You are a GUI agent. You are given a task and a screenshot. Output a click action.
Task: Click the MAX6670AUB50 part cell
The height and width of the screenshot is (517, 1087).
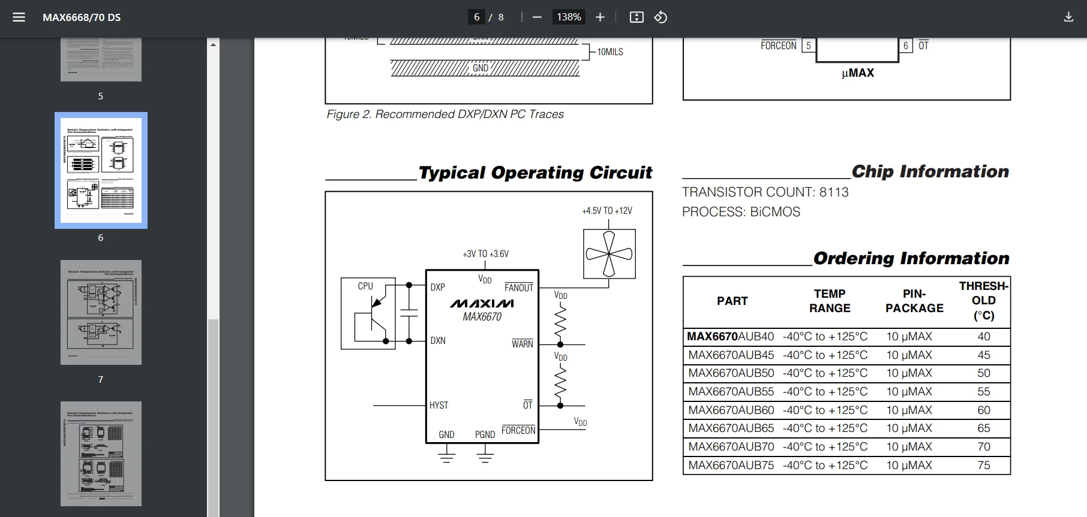731,373
